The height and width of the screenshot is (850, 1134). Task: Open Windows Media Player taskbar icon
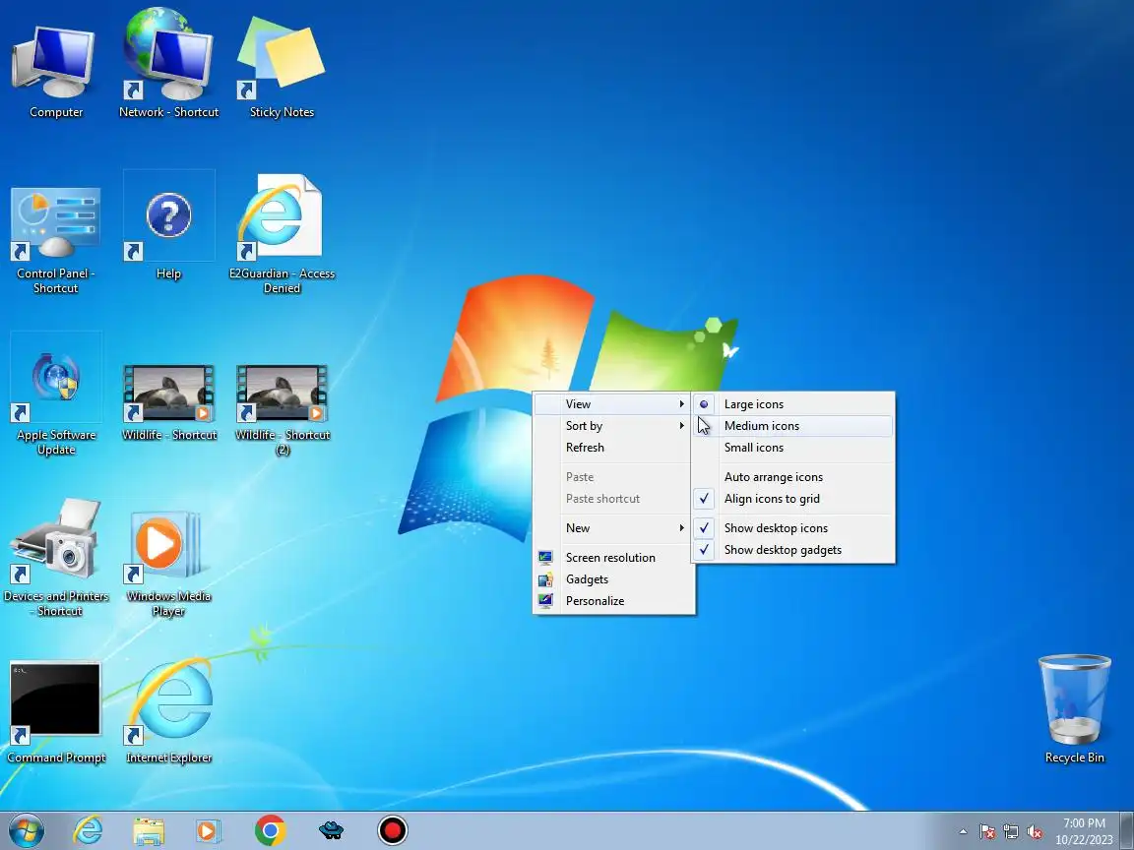[209, 830]
